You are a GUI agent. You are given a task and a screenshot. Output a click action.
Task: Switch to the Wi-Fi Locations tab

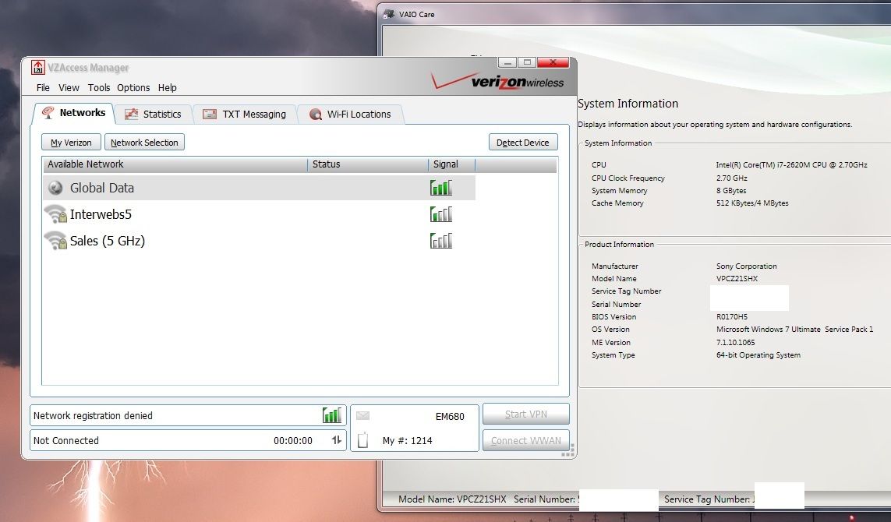tap(351, 115)
